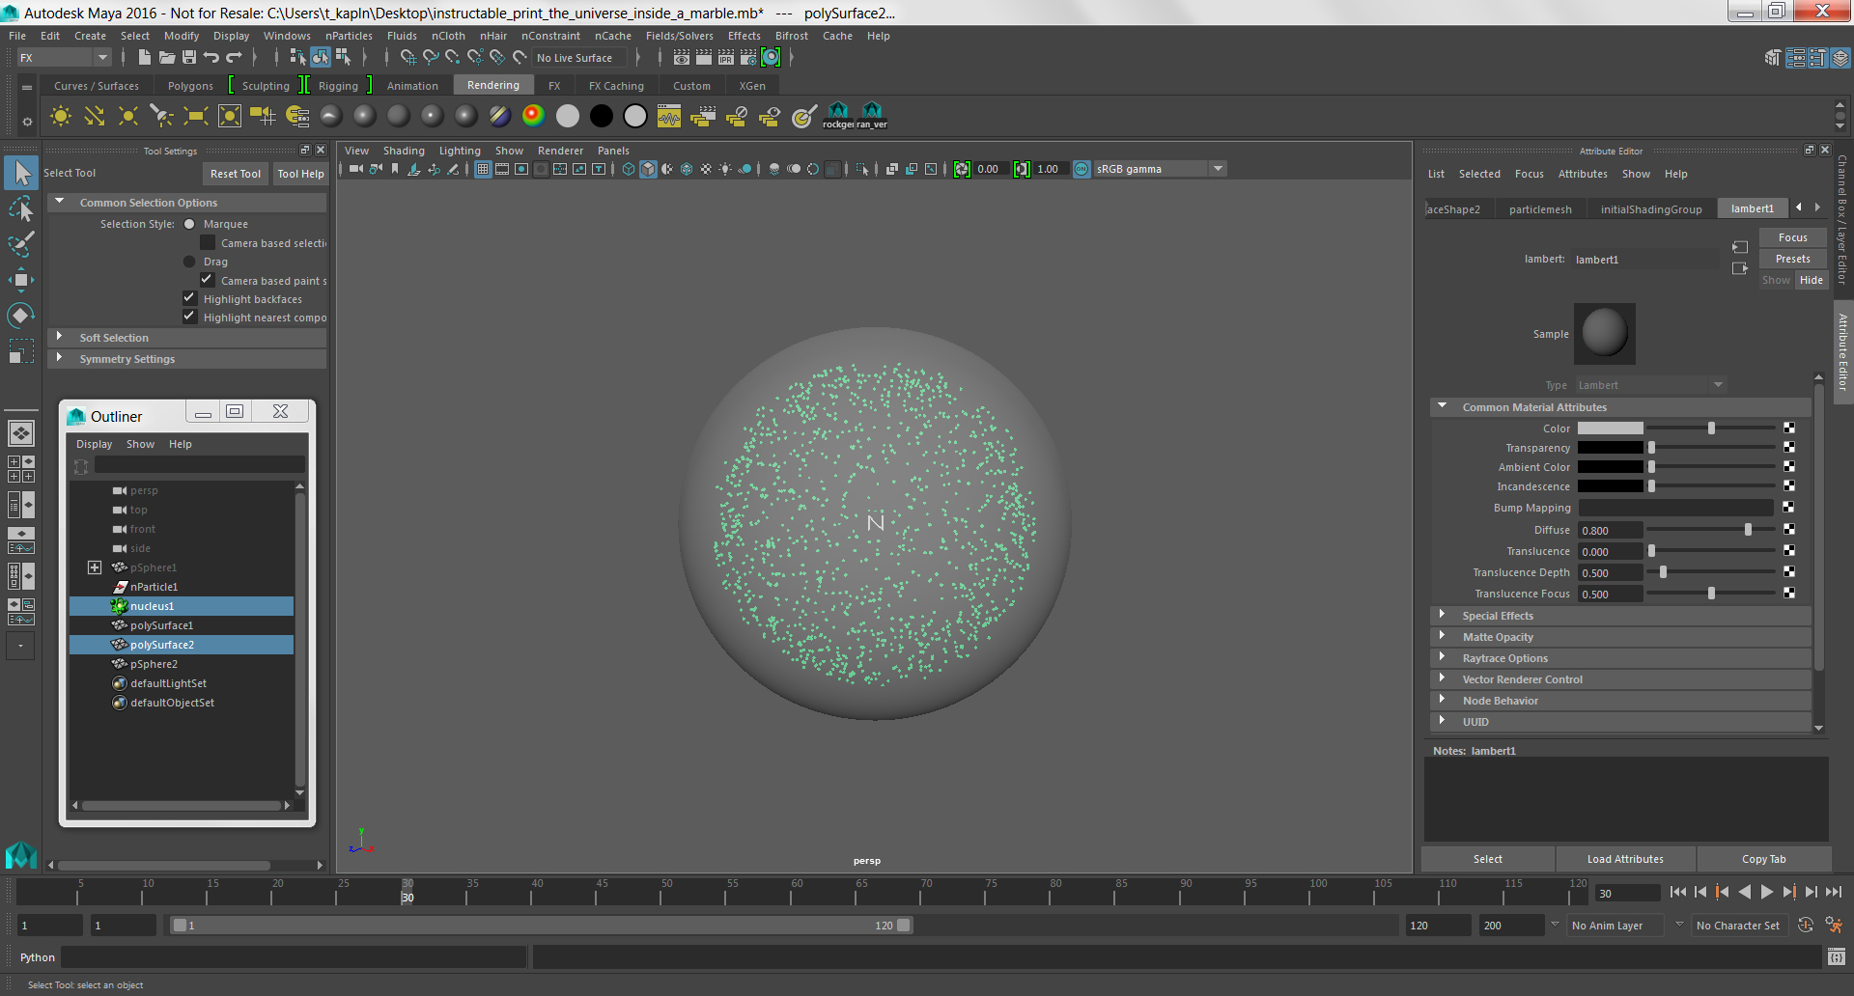Open the nParticles menu
Viewport: 1854px width, 996px height.
click(x=349, y=36)
